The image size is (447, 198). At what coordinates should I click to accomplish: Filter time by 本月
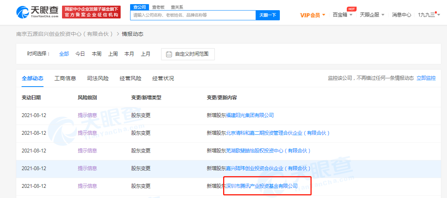pyautogui.click(x=129, y=54)
